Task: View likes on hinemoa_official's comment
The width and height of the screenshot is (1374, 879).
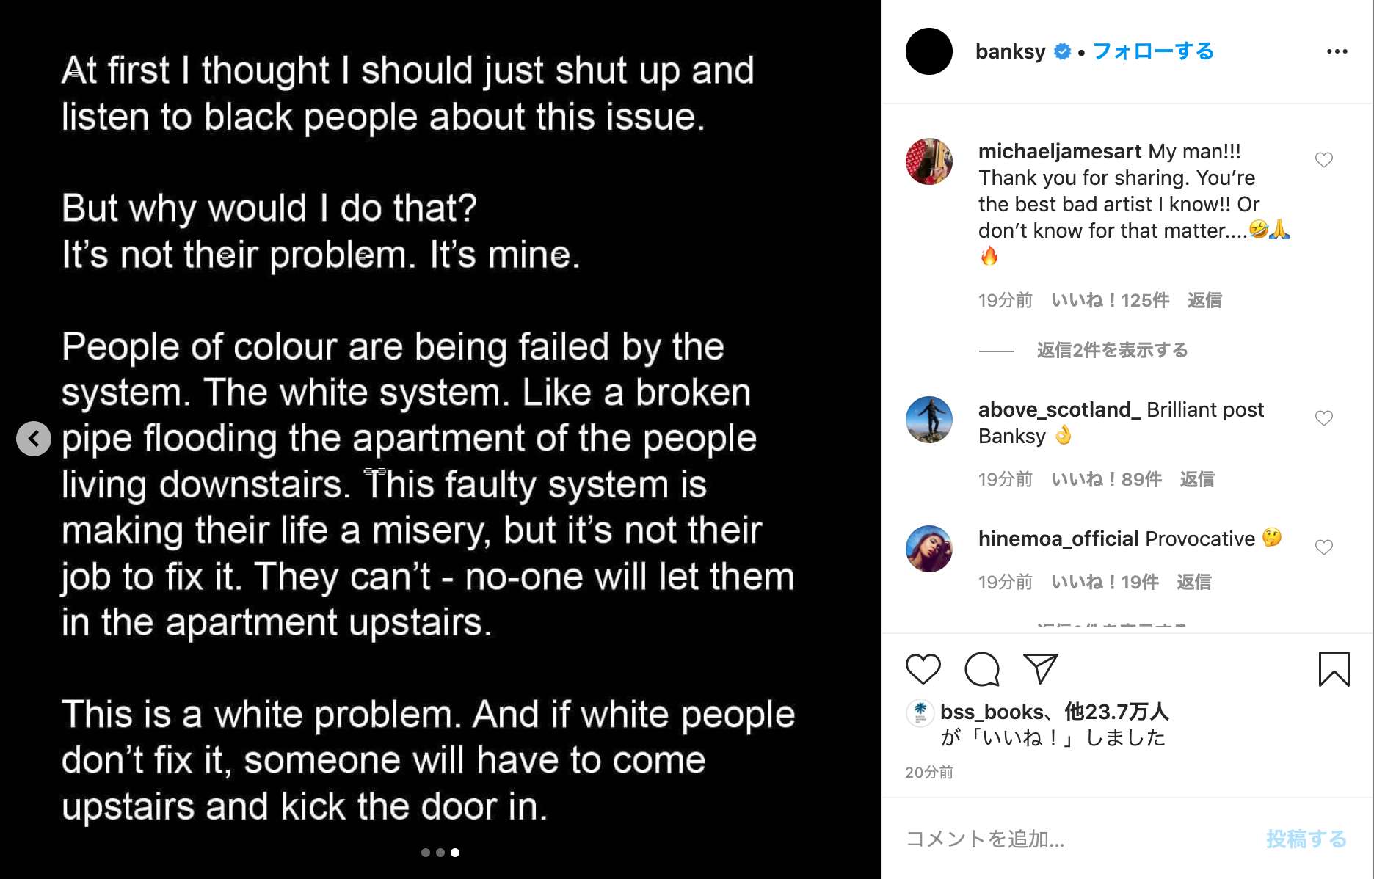Action: pyautogui.click(x=1105, y=583)
